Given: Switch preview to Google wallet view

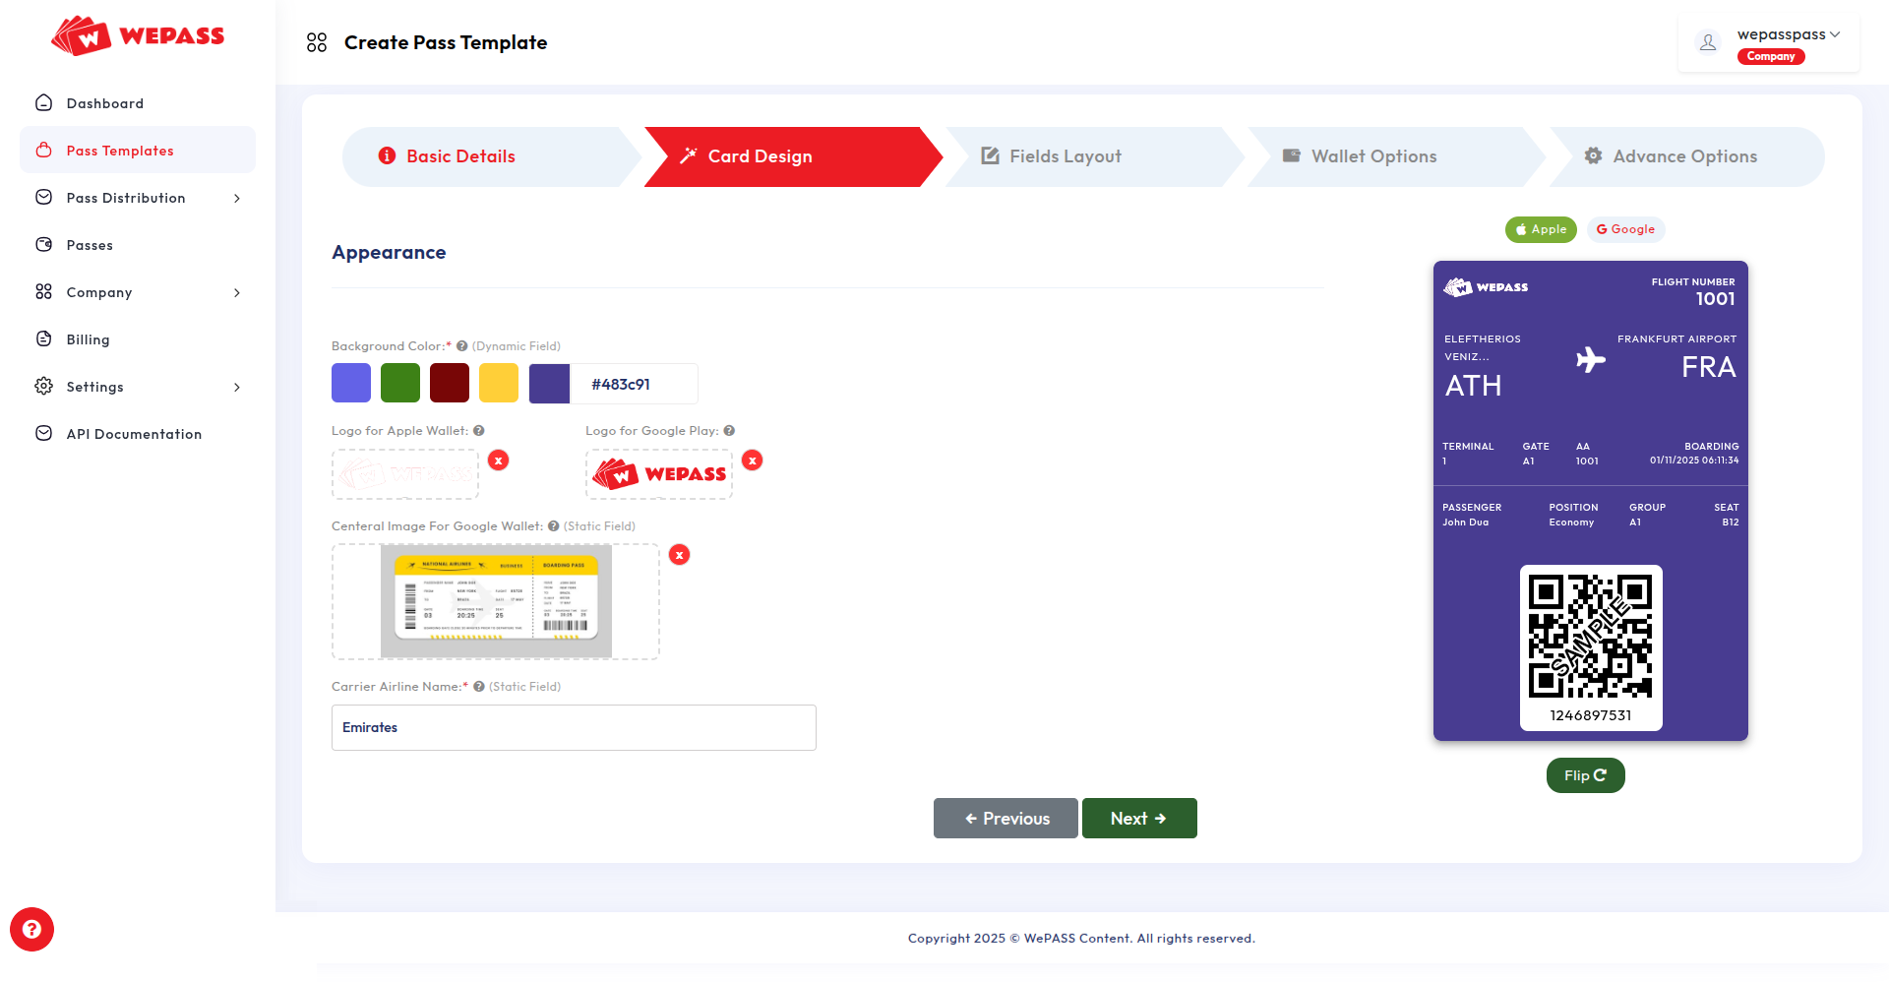Looking at the screenshot, I should pyautogui.click(x=1625, y=229).
